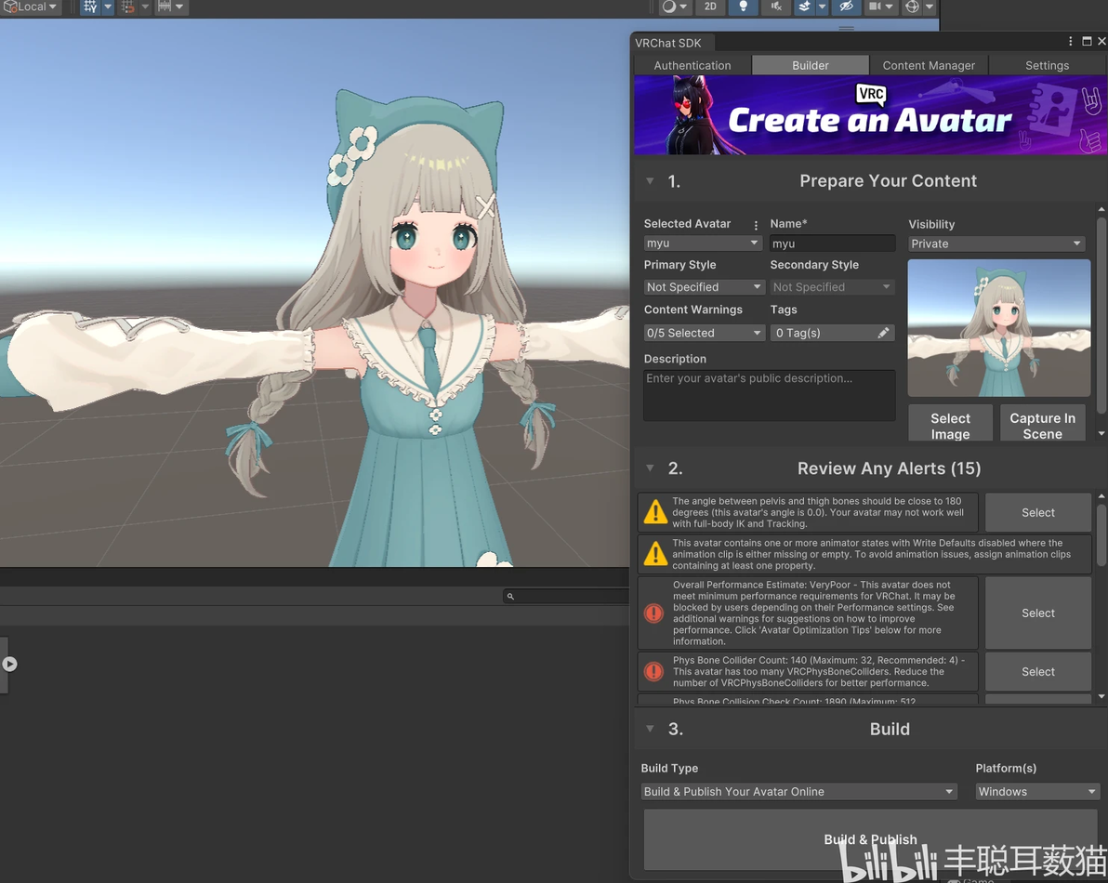Viewport: 1108px width, 883px height.
Task: Open the gizmos menu icon
Action: pyautogui.click(x=912, y=7)
